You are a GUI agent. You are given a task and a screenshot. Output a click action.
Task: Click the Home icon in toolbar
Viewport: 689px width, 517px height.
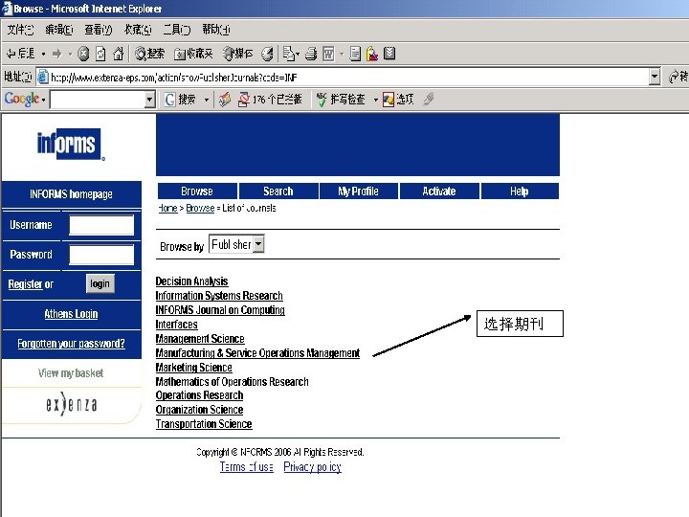[x=118, y=54]
